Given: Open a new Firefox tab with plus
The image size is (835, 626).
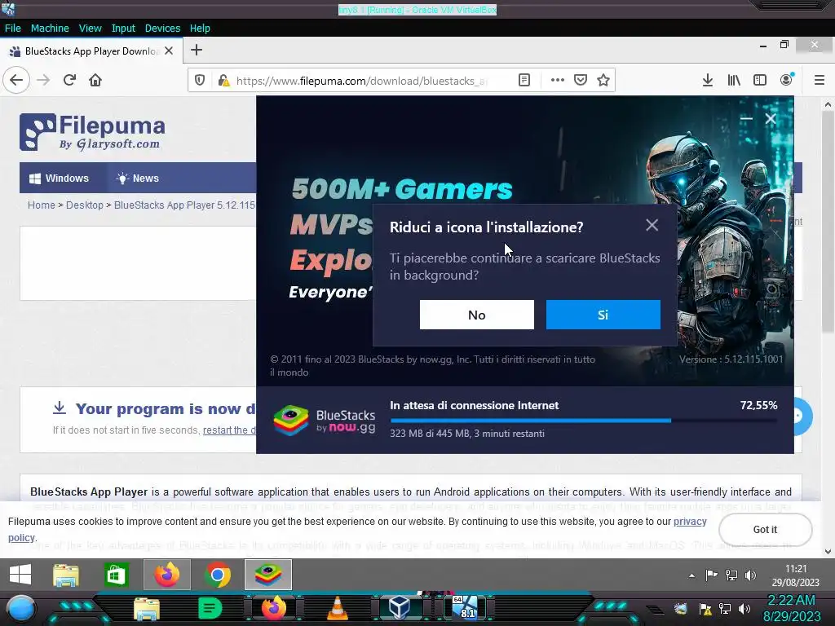Looking at the screenshot, I should (x=197, y=50).
